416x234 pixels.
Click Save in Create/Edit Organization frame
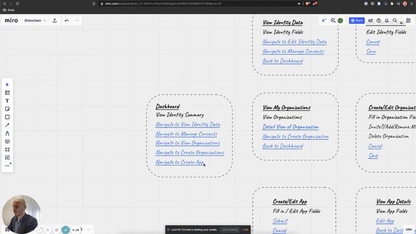coord(373,155)
